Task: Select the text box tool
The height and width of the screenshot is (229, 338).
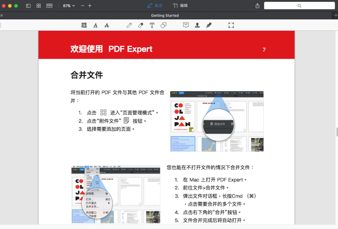Action: pos(152,25)
